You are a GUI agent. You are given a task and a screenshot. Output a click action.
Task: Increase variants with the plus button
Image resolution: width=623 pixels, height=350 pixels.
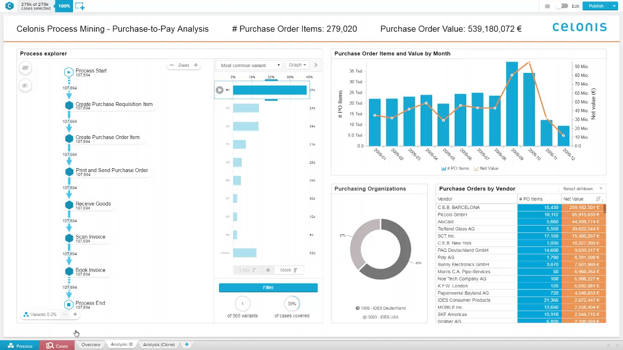tap(75, 315)
